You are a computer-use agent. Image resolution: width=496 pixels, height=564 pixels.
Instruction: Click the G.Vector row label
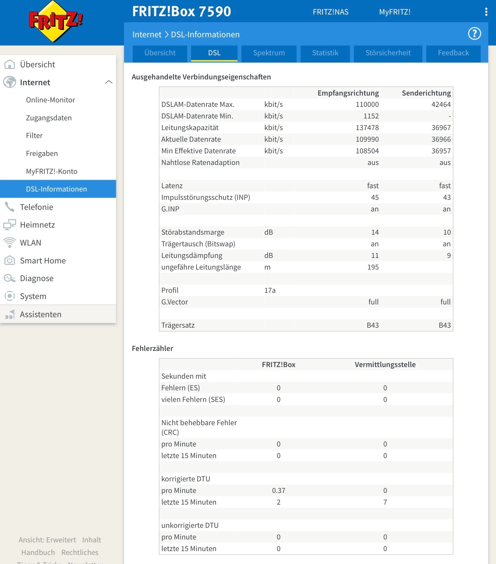coord(175,302)
